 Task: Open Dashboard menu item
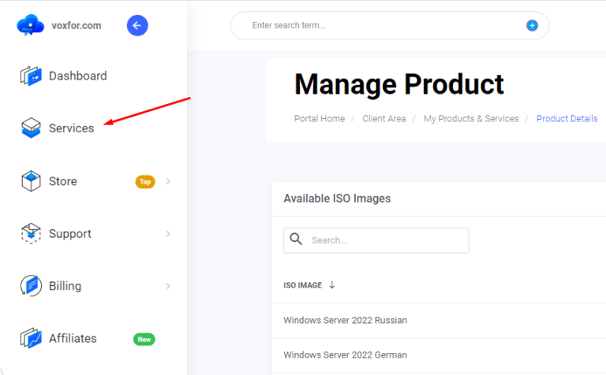(x=77, y=76)
